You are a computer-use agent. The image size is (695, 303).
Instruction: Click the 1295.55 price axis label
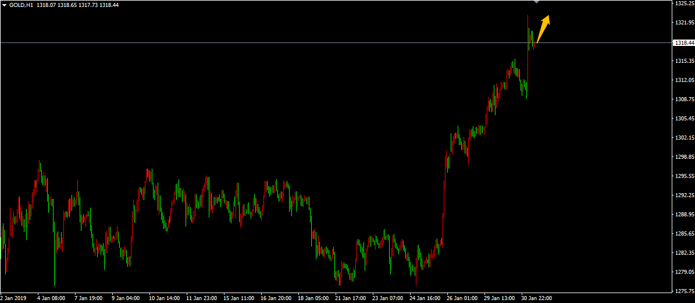685,176
